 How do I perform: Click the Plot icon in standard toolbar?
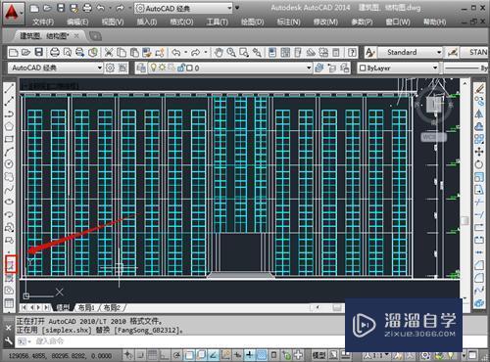(x=55, y=52)
